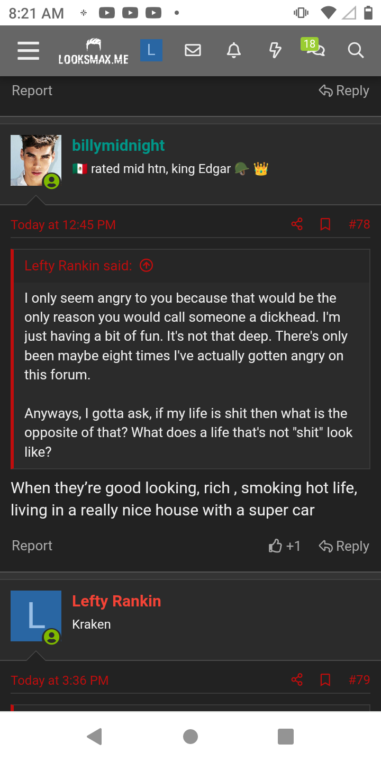
Task: Open the hamburger navigation menu
Action: coord(29,51)
